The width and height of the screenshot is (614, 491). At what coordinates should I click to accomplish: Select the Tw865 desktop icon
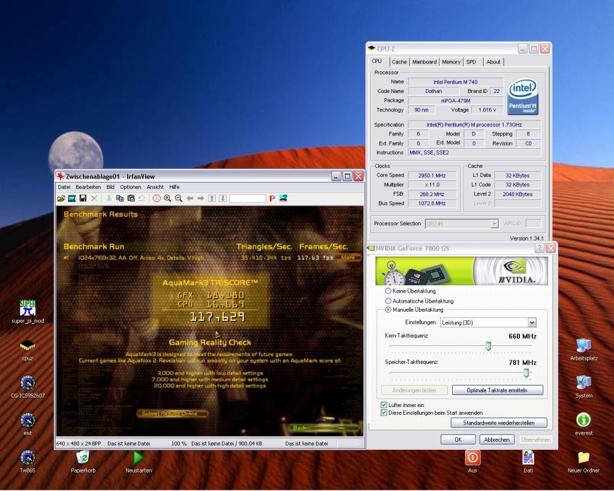tap(28, 461)
